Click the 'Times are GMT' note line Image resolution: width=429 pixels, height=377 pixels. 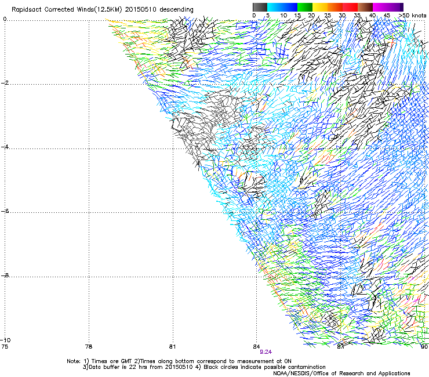click(179, 361)
